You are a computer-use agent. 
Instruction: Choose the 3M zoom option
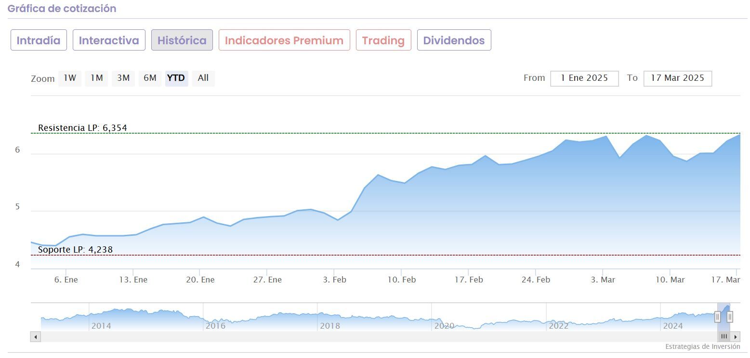[123, 78]
